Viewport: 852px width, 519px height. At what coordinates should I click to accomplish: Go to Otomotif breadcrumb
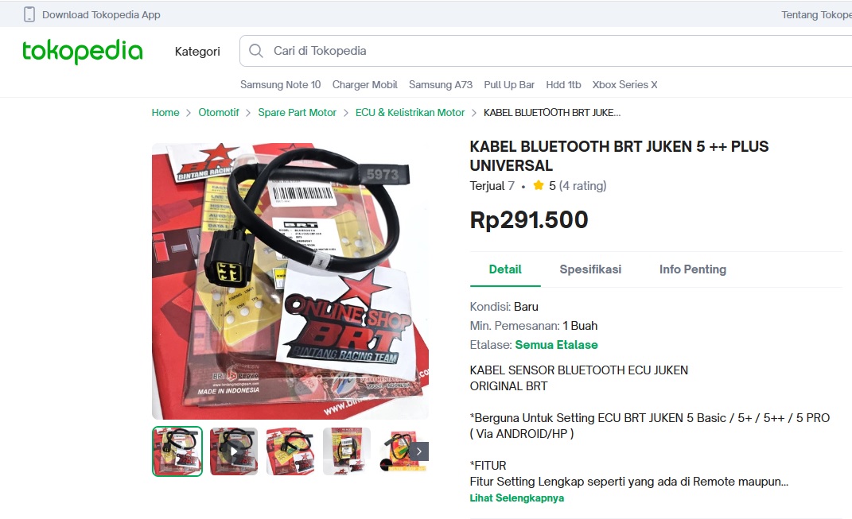(219, 112)
